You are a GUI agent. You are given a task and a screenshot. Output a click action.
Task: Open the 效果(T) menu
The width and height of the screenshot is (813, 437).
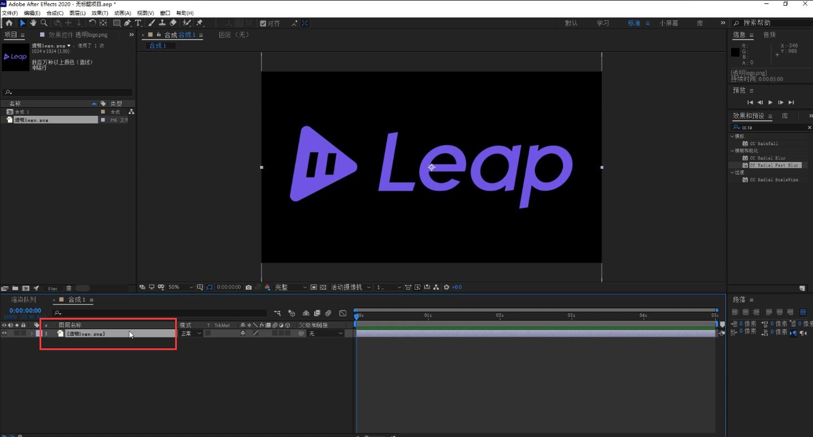99,13
